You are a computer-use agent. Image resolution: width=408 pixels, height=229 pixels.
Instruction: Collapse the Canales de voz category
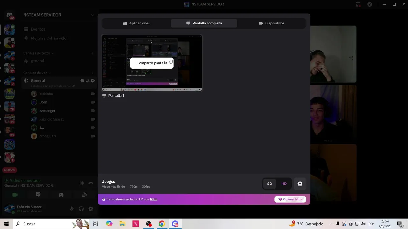(x=37, y=73)
